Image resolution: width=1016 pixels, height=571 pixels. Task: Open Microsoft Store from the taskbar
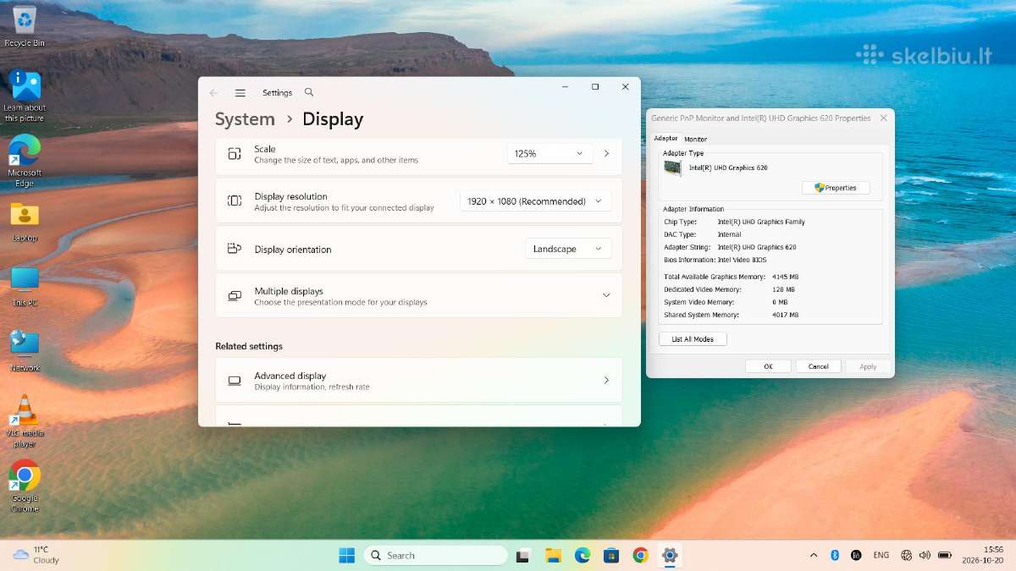click(x=611, y=556)
